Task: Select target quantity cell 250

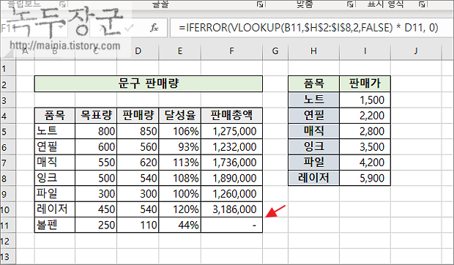Action: [x=96, y=225]
